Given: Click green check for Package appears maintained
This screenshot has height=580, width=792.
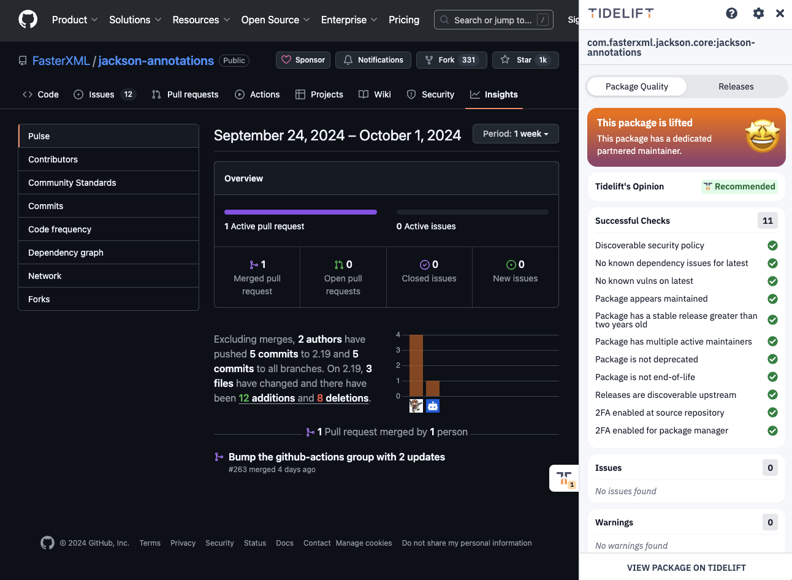Looking at the screenshot, I should tap(772, 299).
